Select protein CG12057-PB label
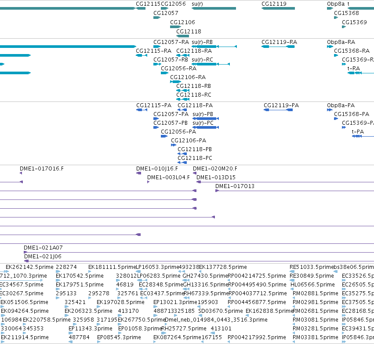This screenshot has width=374, height=344. [171, 123]
